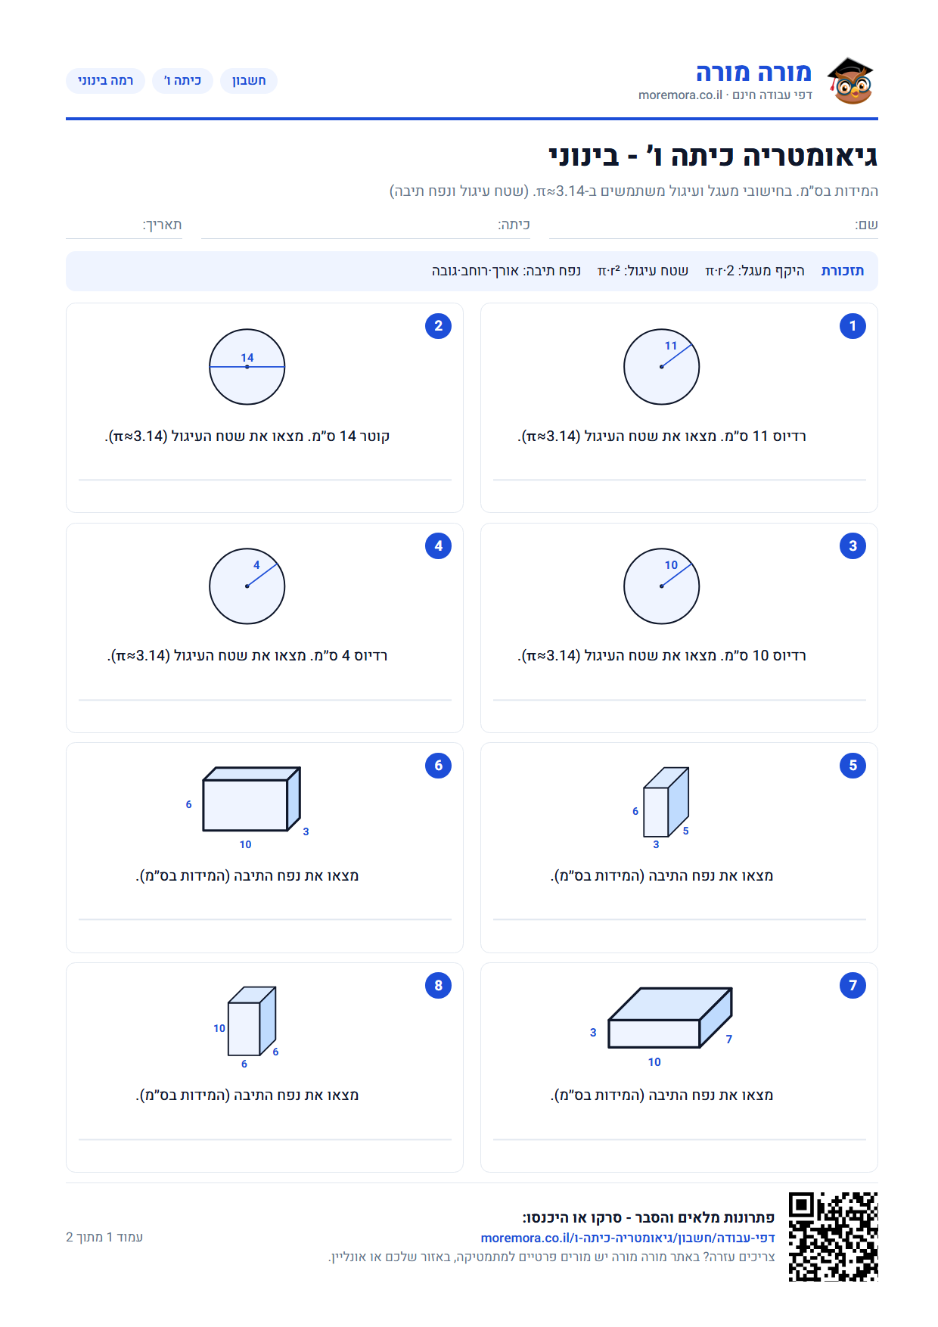
Task: Click the 'מורה מורה' site title
Action: point(753,73)
